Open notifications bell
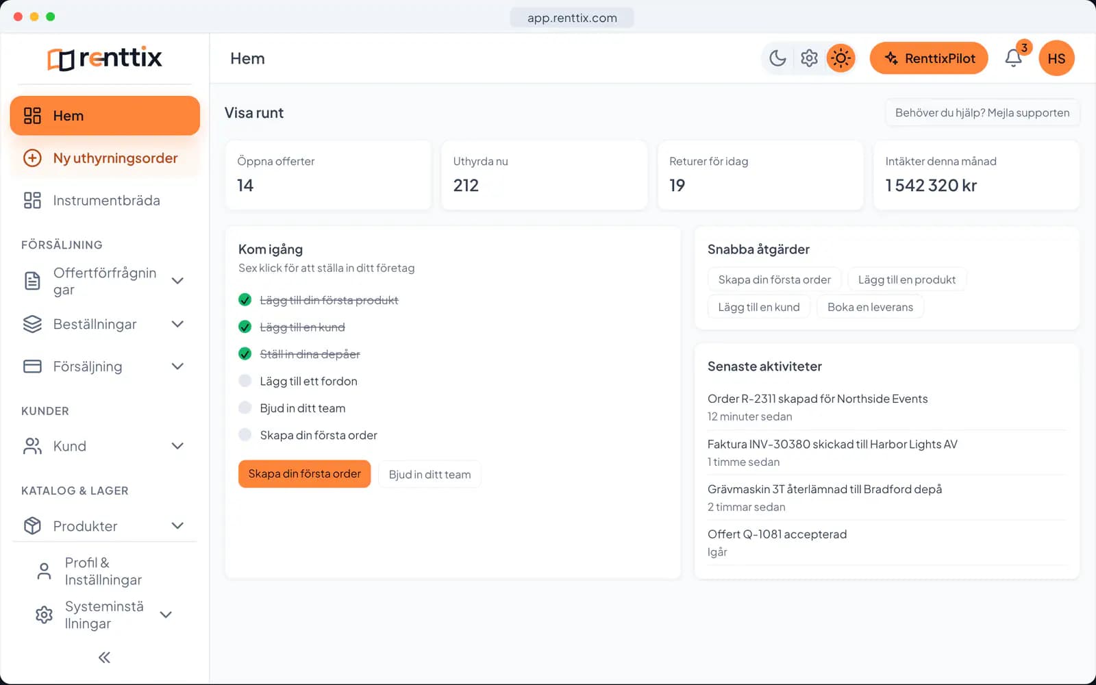 [x=1013, y=58]
